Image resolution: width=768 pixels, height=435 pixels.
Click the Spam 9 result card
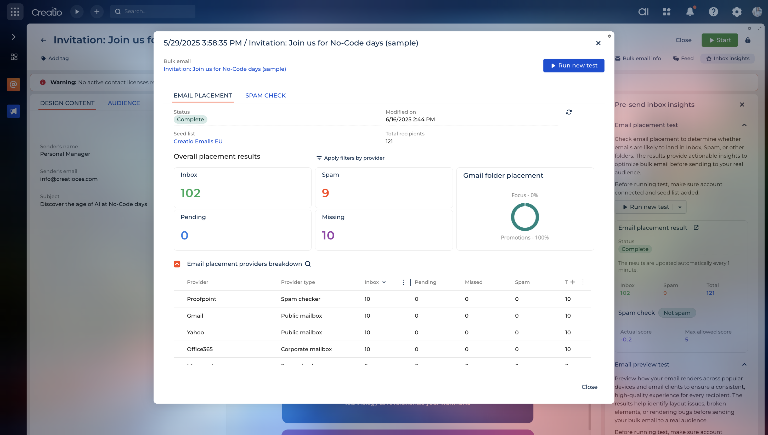click(383, 188)
